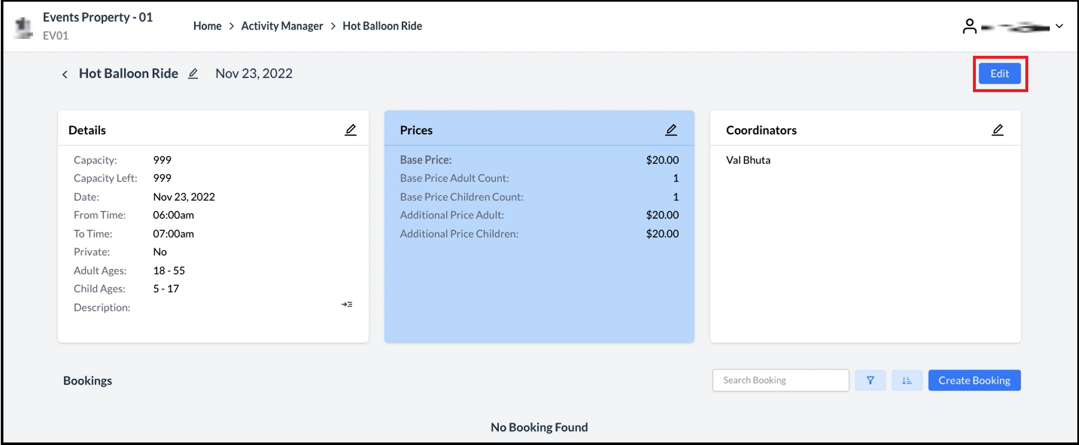This screenshot has width=1079, height=445.
Task: Click the Hot Balloon Ride breadcrumb entry
Action: (382, 26)
